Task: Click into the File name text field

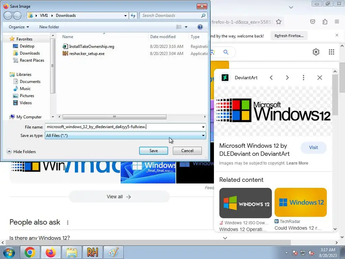Action: (x=123, y=127)
